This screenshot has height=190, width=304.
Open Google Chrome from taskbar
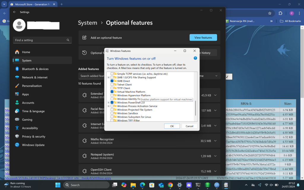pyautogui.click(x=170, y=185)
